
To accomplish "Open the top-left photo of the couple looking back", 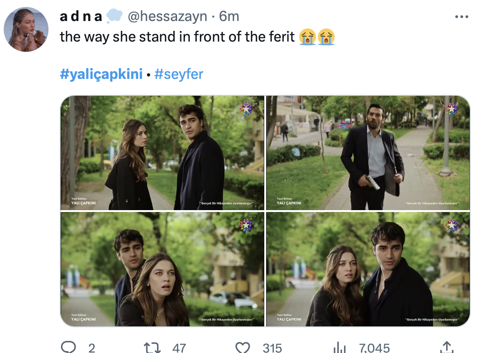I will coord(162,153).
